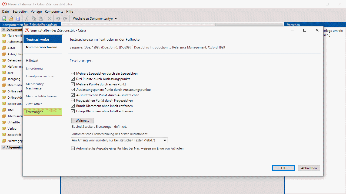346x194 pixels.
Task: Open the Literaturverzeichnis settings page
Action: [40, 76]
